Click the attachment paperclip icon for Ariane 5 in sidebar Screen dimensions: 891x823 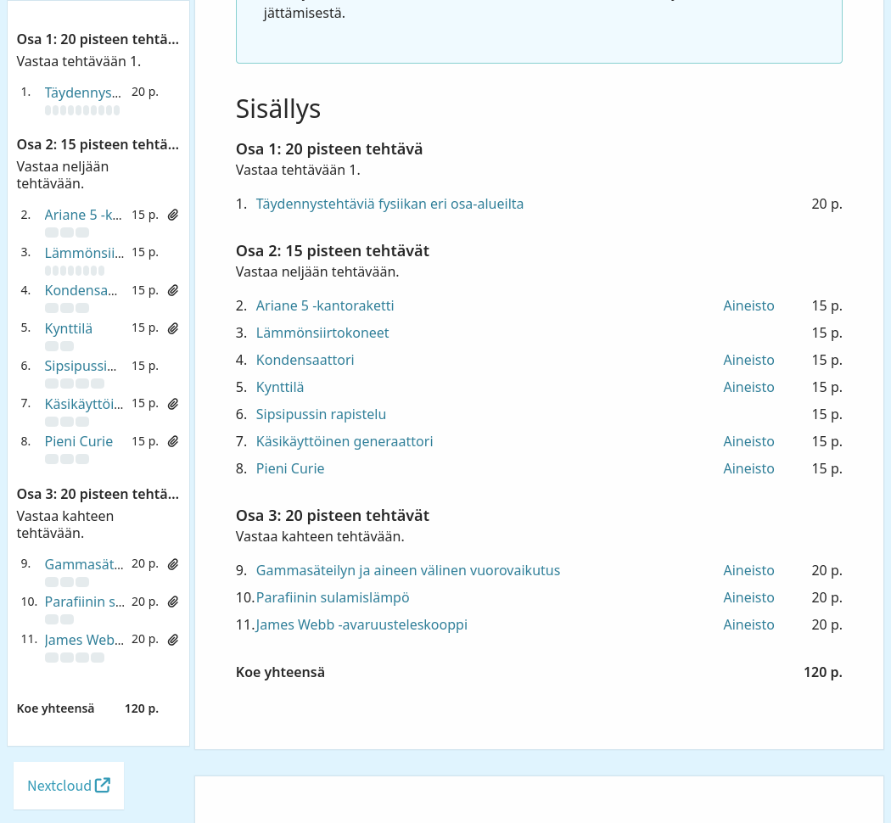pos(173,216)
